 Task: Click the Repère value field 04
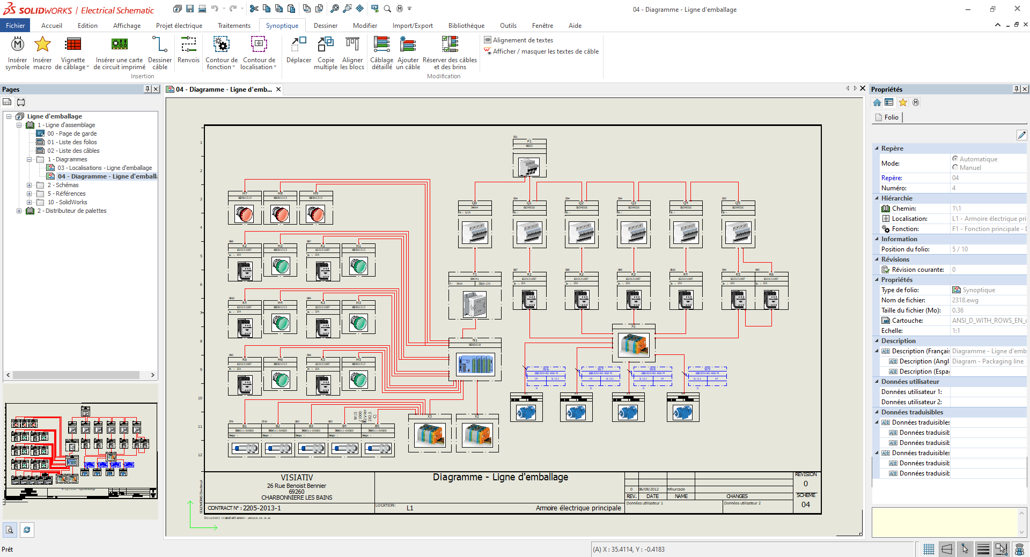[988, 178]
